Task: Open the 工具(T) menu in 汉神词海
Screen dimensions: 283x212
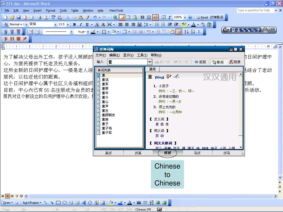Action: click(x=142, y=55)
